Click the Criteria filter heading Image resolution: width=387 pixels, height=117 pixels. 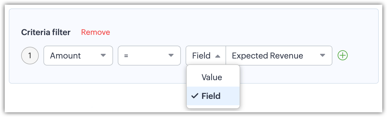point(46,32)
